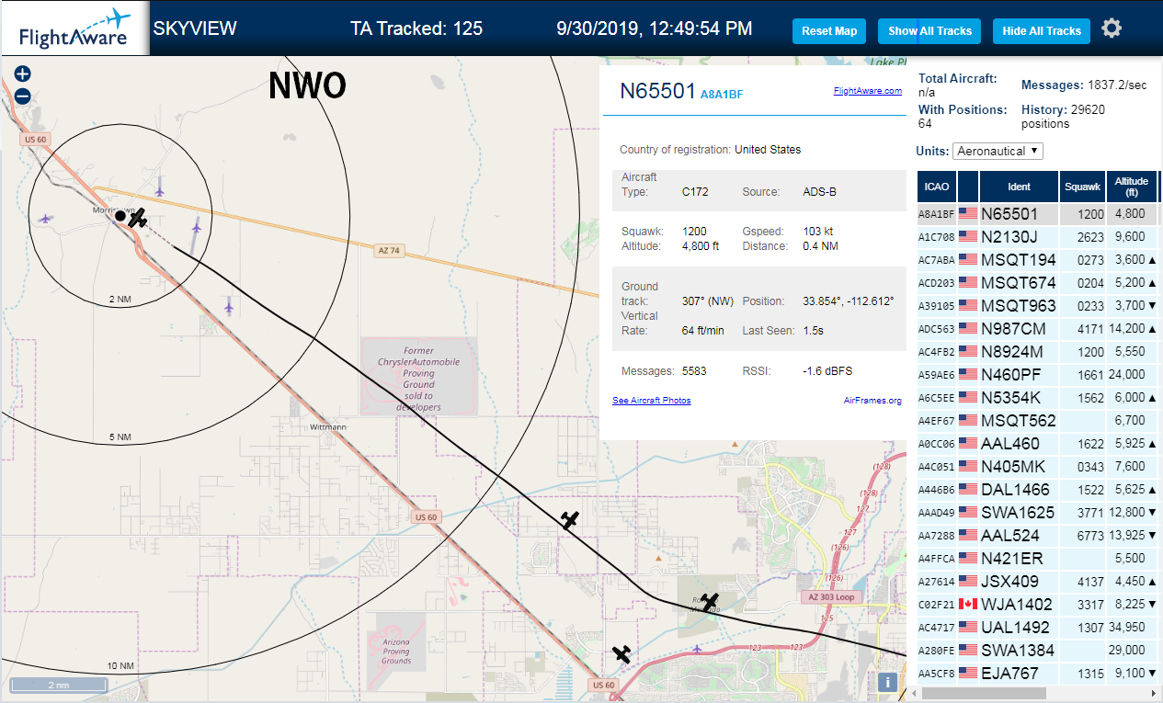Select the N421ER aircraft row
This screenshot has height=703, width=1163.
[1039, 559]
